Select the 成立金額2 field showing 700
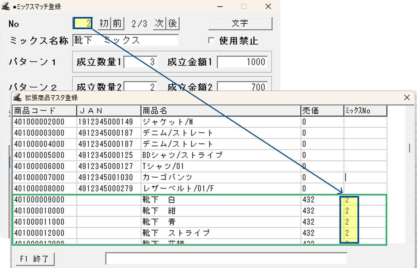The image size is (417, 268). (242, 86)
